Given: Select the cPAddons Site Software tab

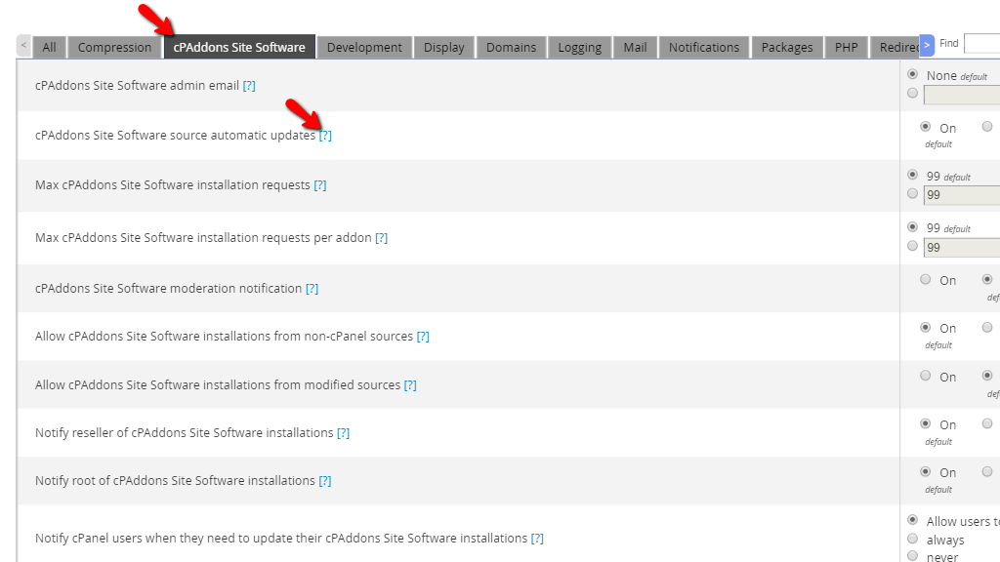Looking at the screenshot, I should [239, 47].
